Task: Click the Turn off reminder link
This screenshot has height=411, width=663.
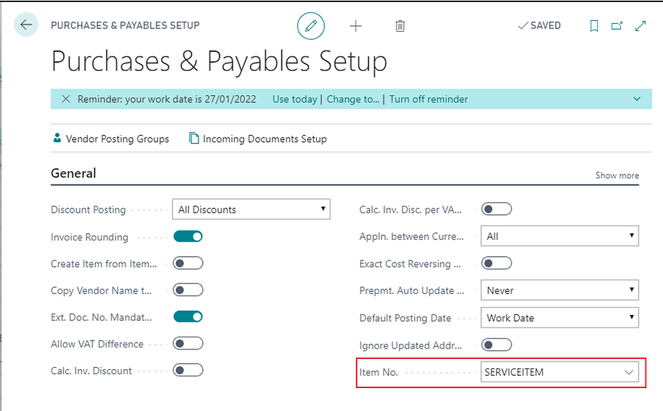Action: click(x=428, y=99)
